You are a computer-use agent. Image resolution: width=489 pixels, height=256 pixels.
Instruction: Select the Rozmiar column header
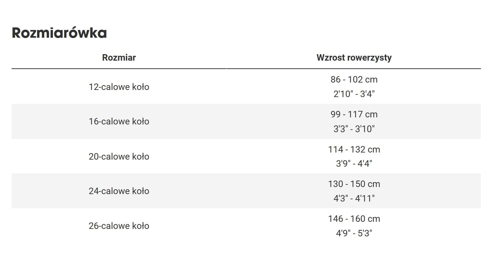pyautogui.click(x=119, y=58)
